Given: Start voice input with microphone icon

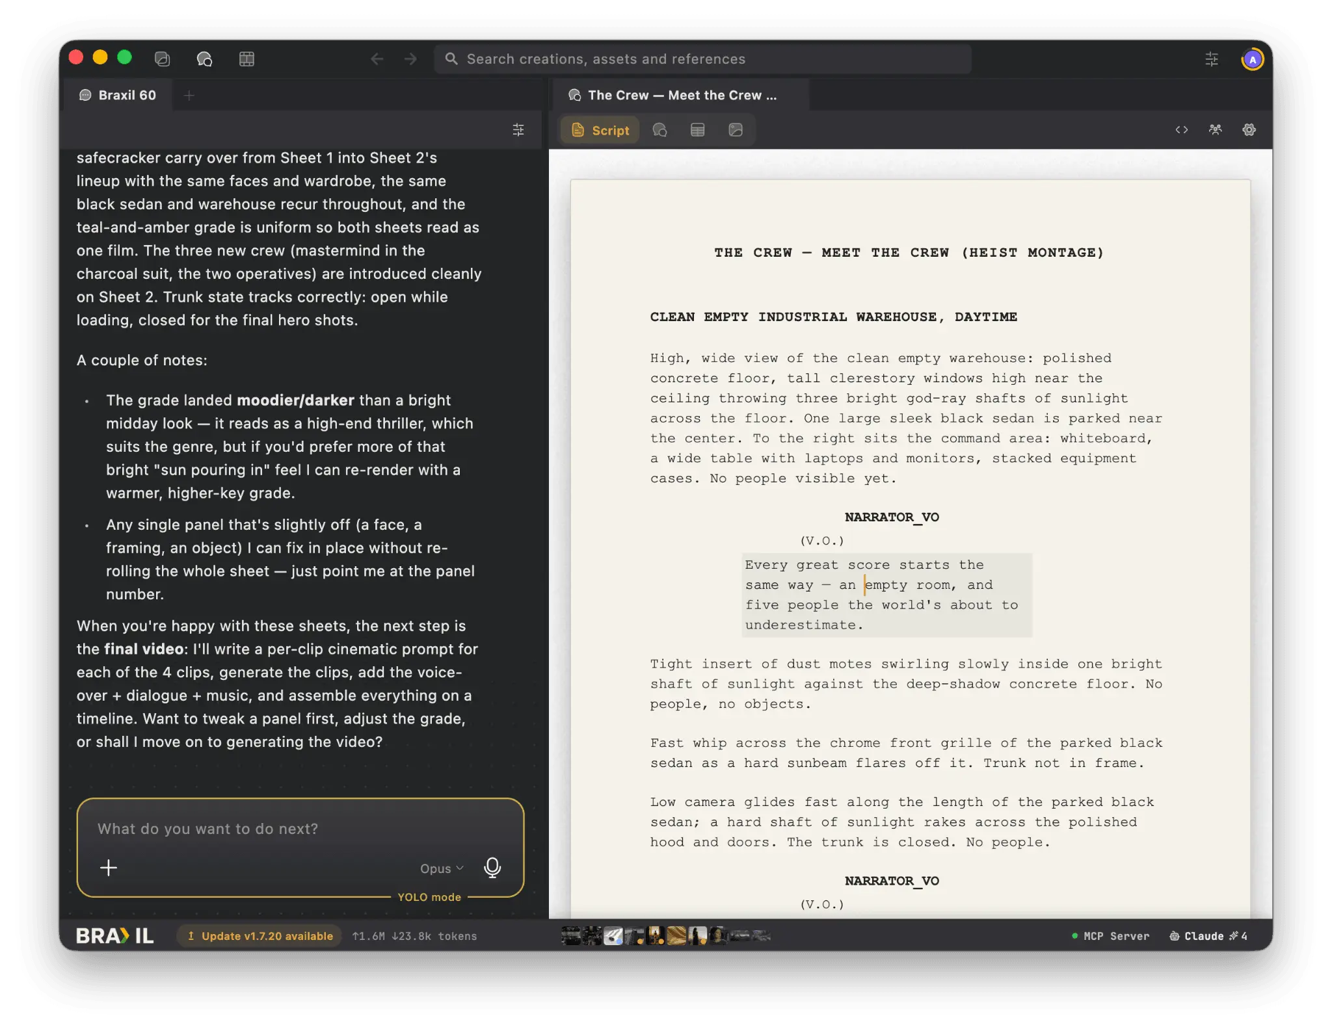Looking at the screenshot, I should click(x=492, y=868).
